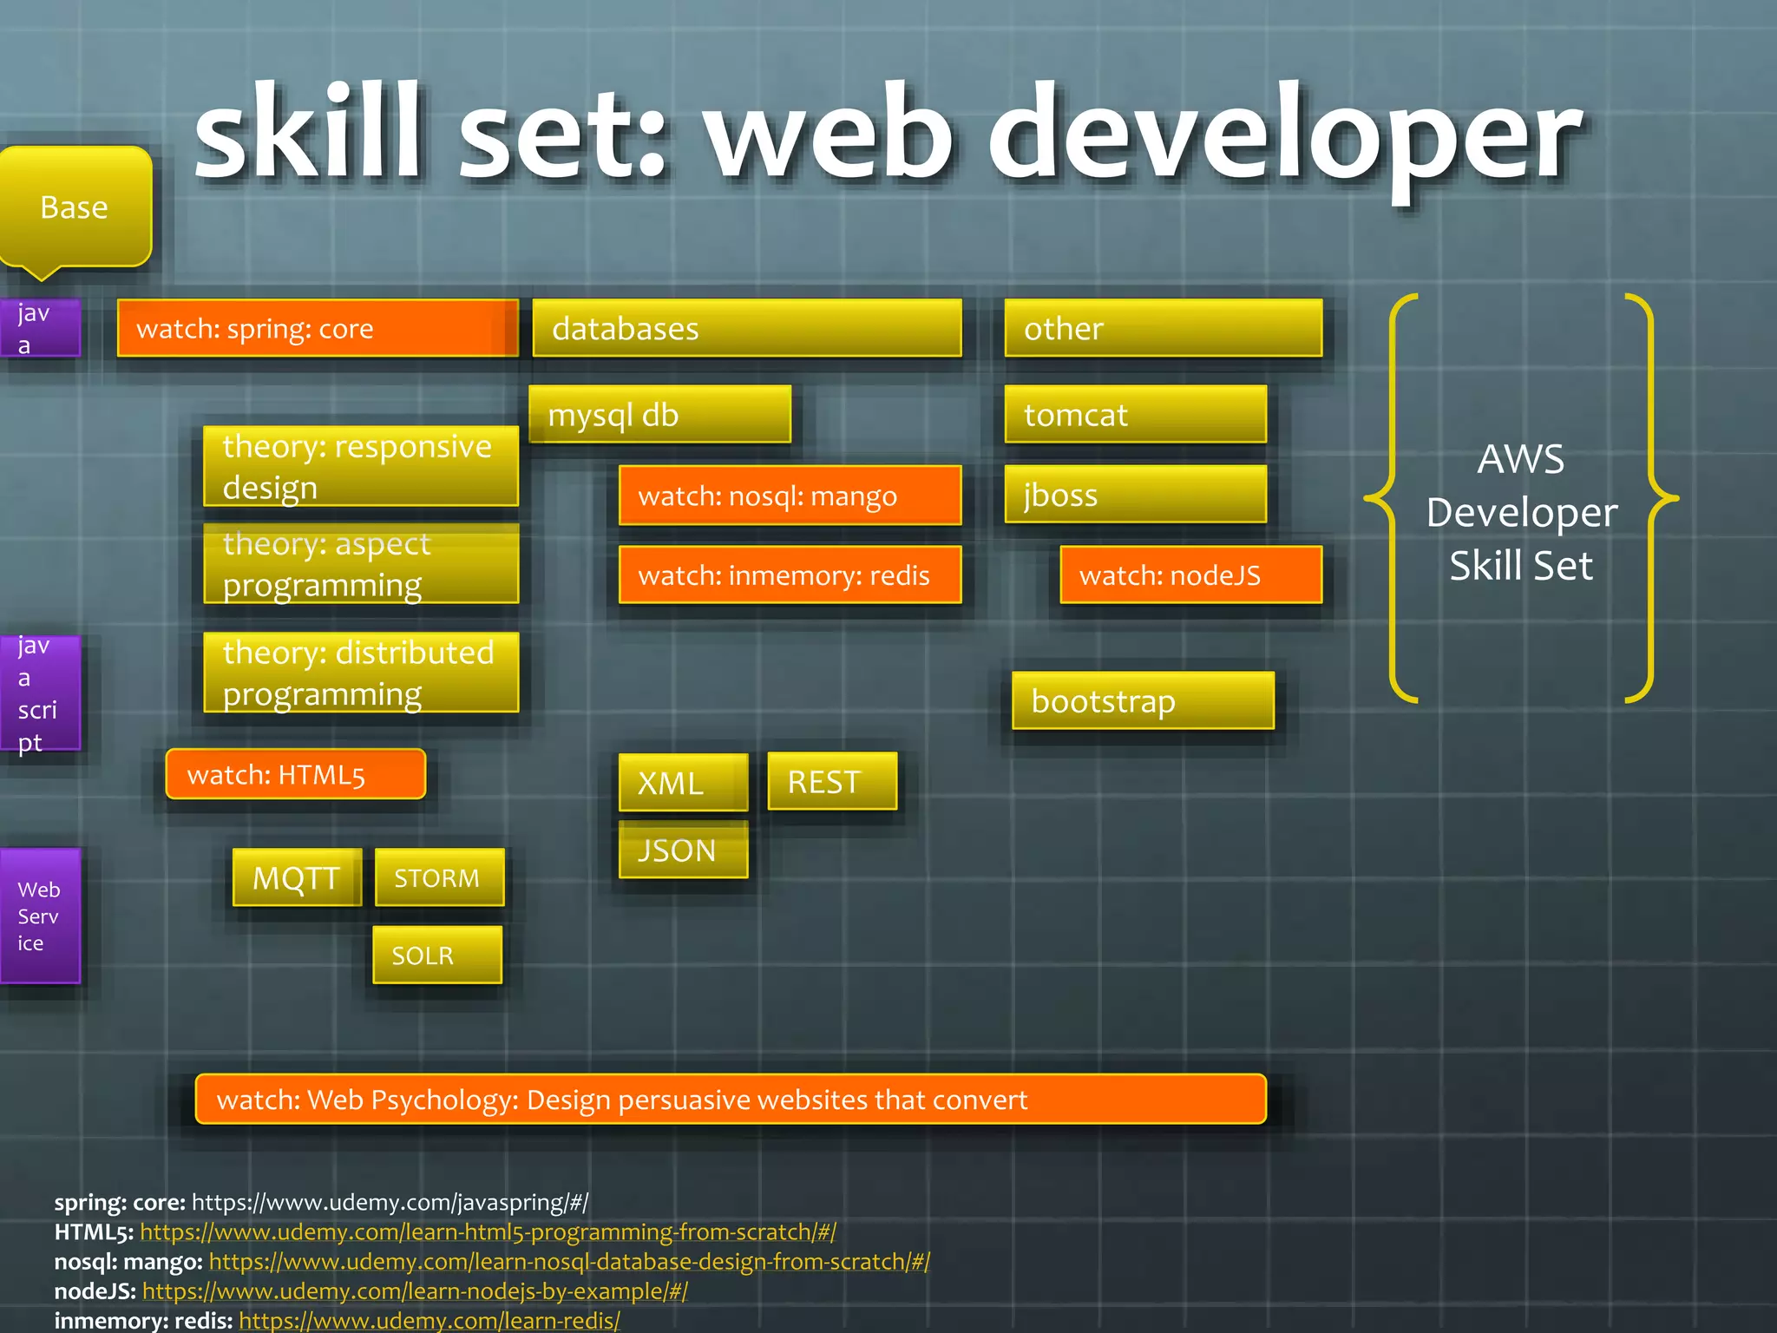1777x1333 pixels.
Task: Click the 'watch: nosql: mango' box
Action: click(790, 496)
